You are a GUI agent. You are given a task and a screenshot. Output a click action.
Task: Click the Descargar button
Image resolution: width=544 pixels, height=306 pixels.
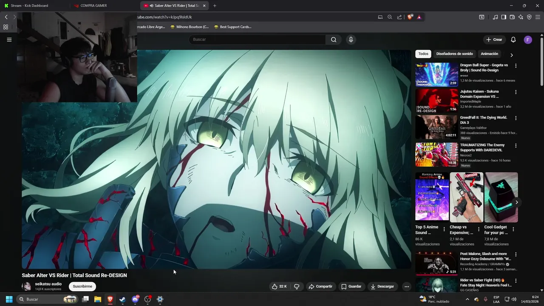click(x=382, y=286)
